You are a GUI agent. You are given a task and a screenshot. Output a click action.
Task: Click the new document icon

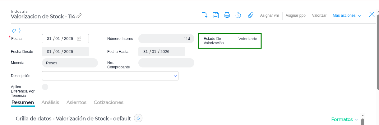(x=204, y=15)
